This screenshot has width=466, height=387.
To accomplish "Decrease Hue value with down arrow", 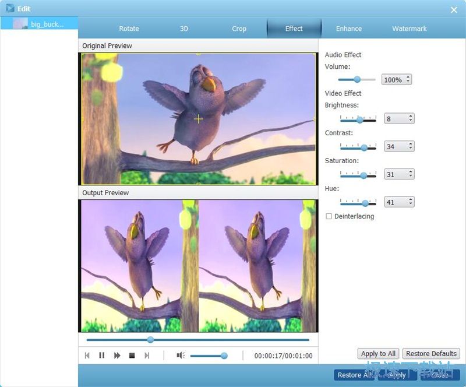I will (x=411, y=204).
